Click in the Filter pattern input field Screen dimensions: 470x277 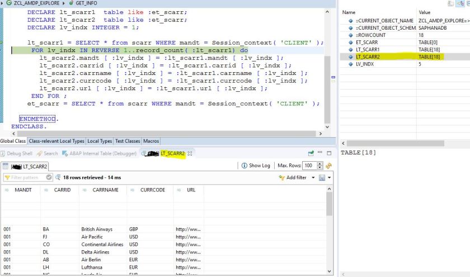pyautogui.click(x=23, y=178)
